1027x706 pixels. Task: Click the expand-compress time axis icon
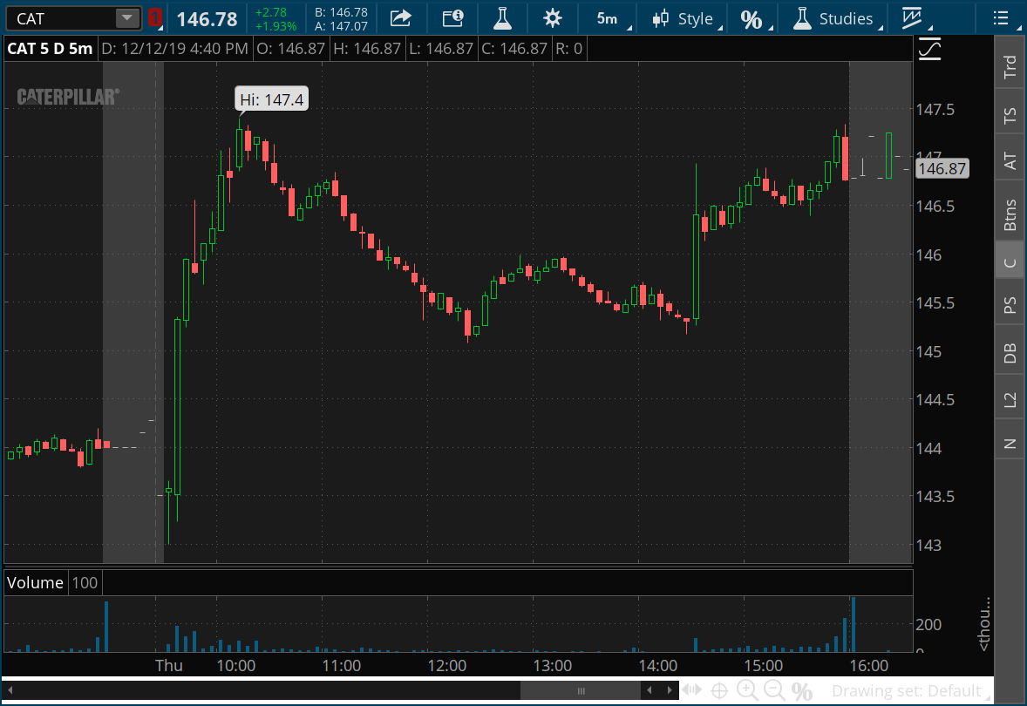pyautogui.click(x=691, y=689)
